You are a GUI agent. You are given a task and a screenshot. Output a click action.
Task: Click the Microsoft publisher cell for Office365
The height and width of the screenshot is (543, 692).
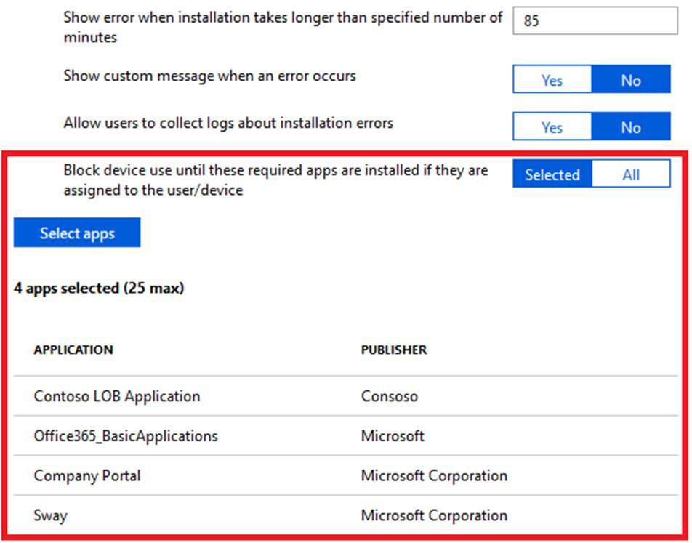coord(393,435)
